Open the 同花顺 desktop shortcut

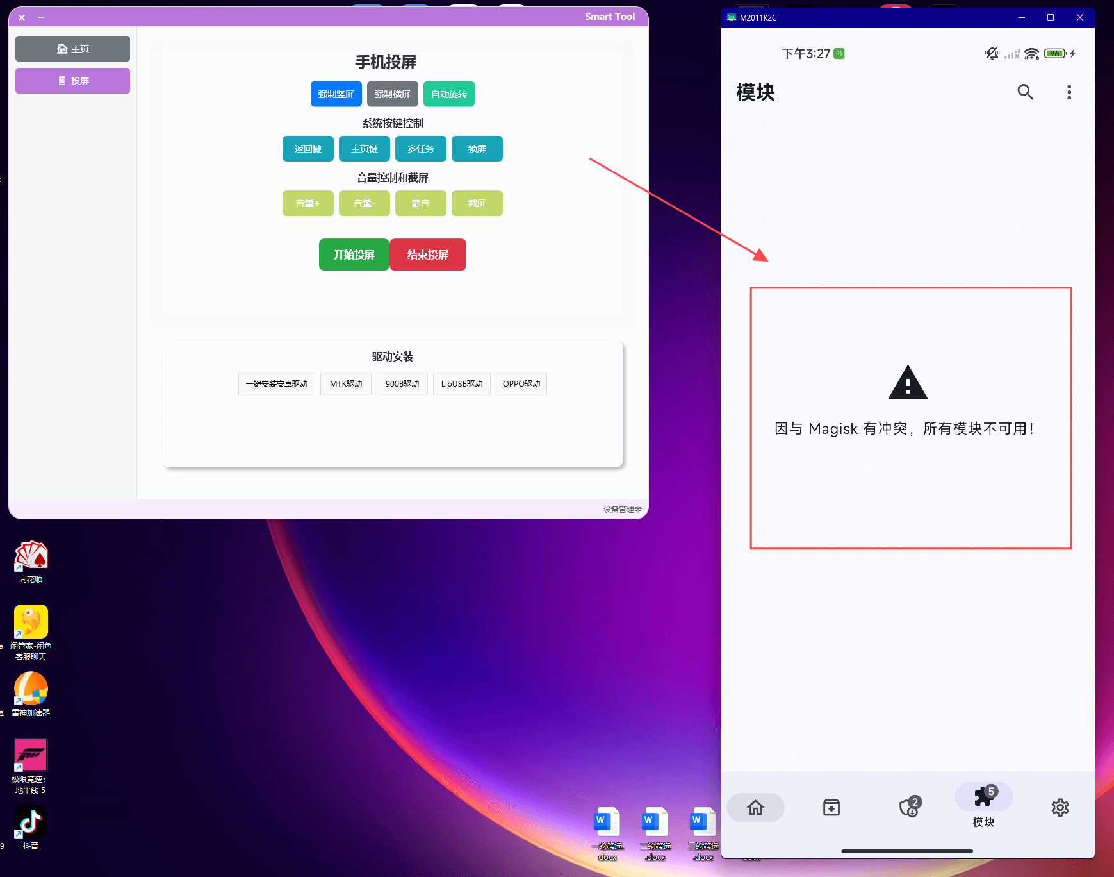(x=31, y=562)
